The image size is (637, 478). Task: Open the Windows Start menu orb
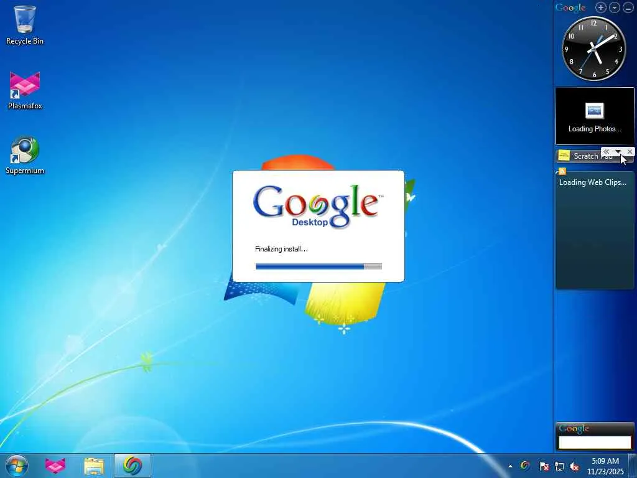17,466
